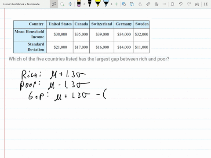This screenshot has height=158, width=211.
Task: Click the Sweden header cell
Action: coord(142,24)
